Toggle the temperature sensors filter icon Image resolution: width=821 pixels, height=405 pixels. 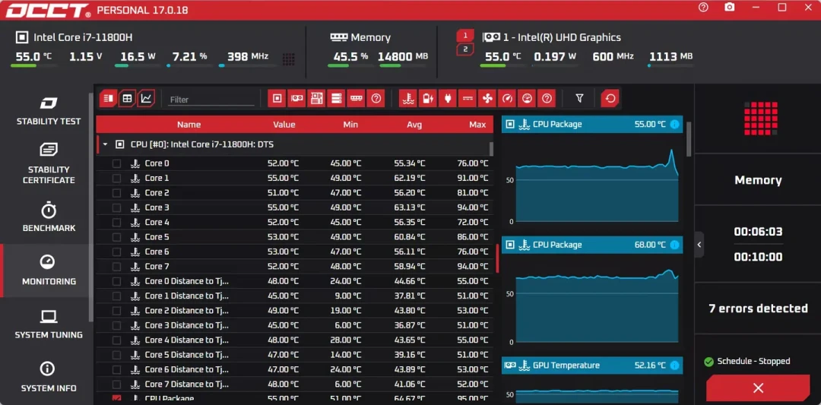click(408, 98)
